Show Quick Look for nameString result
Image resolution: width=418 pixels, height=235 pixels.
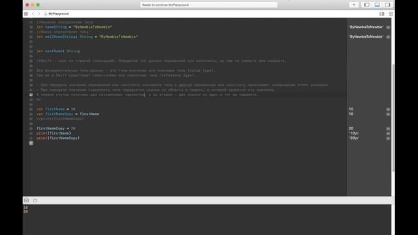(388, 27)
